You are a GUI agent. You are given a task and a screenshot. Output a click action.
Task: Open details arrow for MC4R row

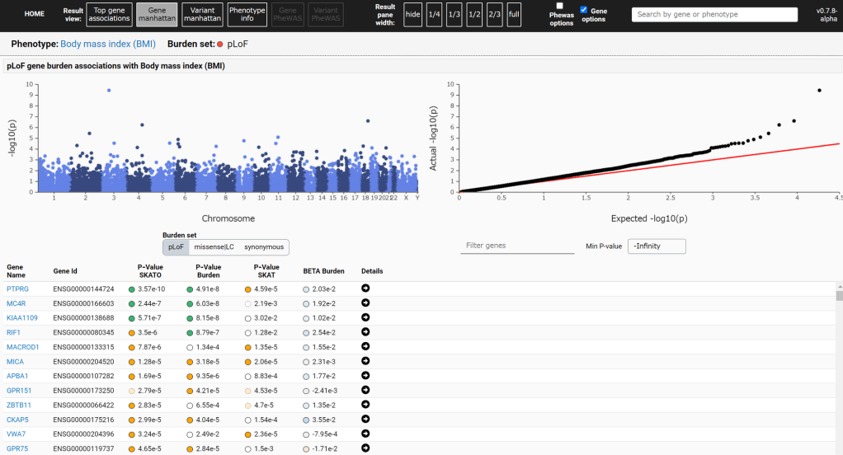365,303
